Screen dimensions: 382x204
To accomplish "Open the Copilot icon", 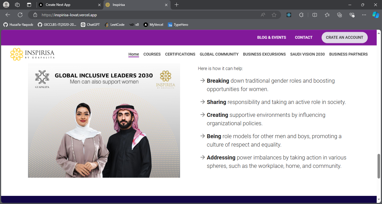I will [376, 15].
